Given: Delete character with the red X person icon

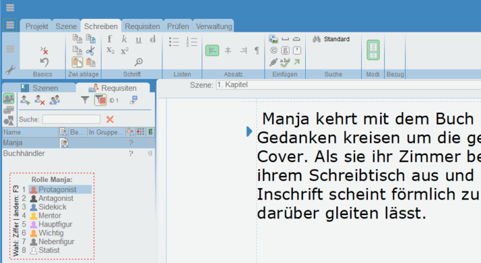Looking at the screenshot, I should pos(39,100).
